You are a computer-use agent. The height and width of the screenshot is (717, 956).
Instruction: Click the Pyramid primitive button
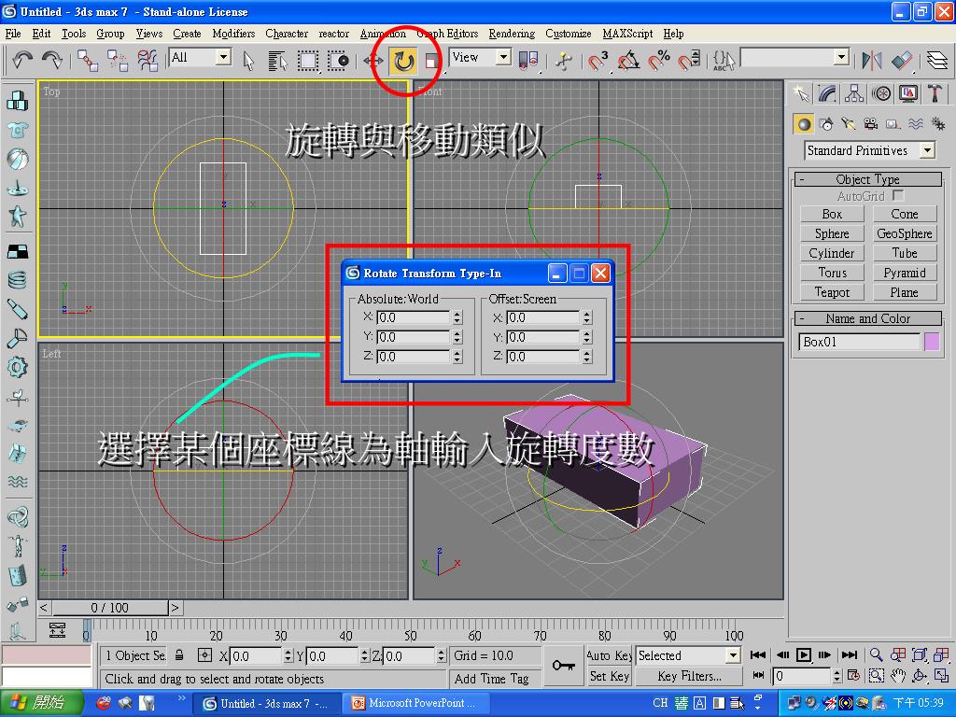coord(904,273)
